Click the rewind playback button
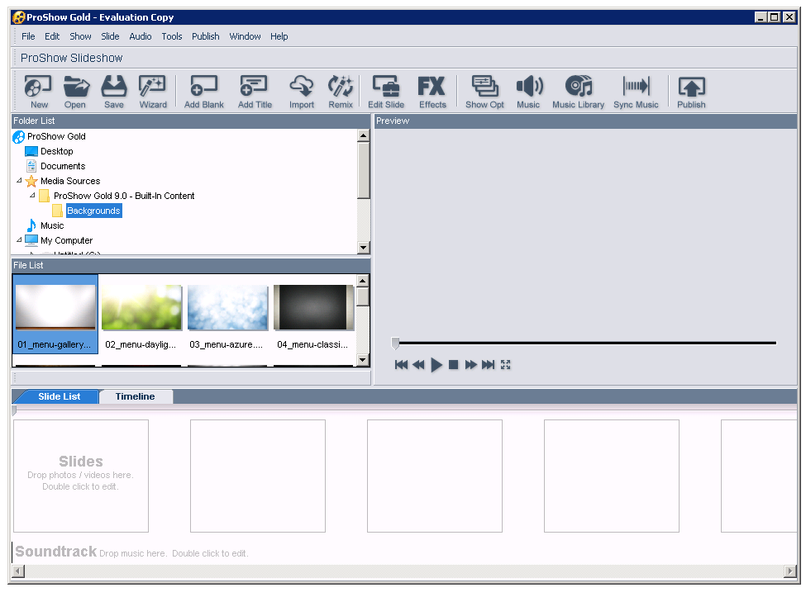This screenshot has height=597, width=806. (418, 364)
